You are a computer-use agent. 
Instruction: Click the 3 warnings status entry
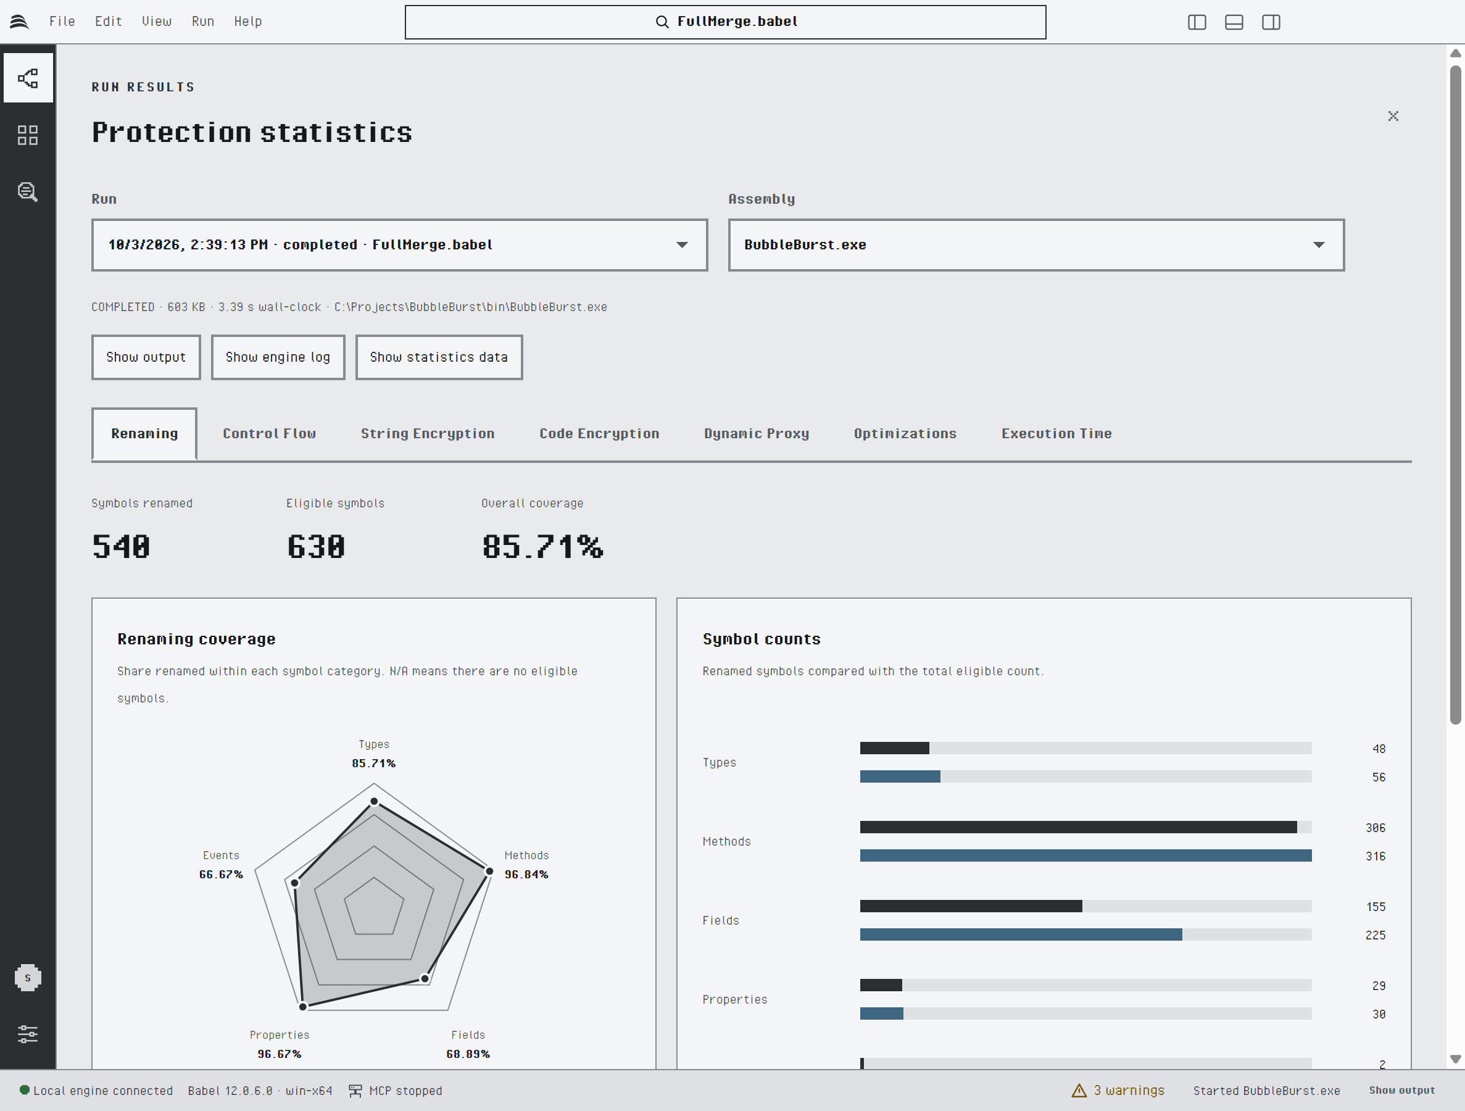click(x=1118, y=1090)
